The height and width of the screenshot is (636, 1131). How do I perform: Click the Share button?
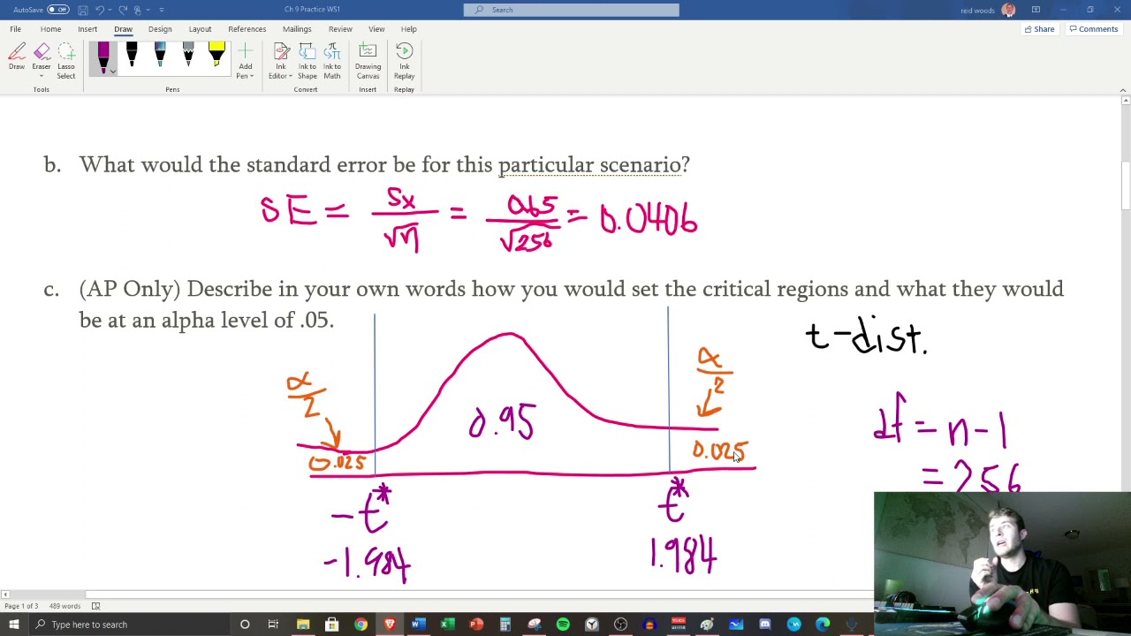point(1039,29)
